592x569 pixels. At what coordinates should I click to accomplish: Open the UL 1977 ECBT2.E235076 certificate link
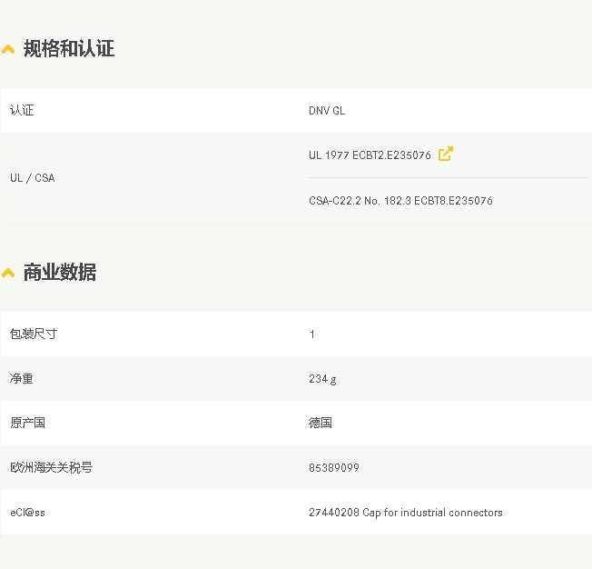[370, 155]
